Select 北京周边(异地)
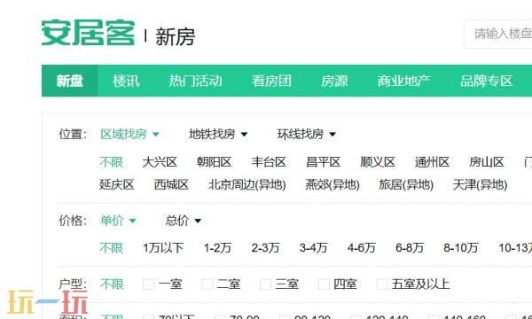The image size is (532, 319). pyautogui.click(x=247, y=185)
